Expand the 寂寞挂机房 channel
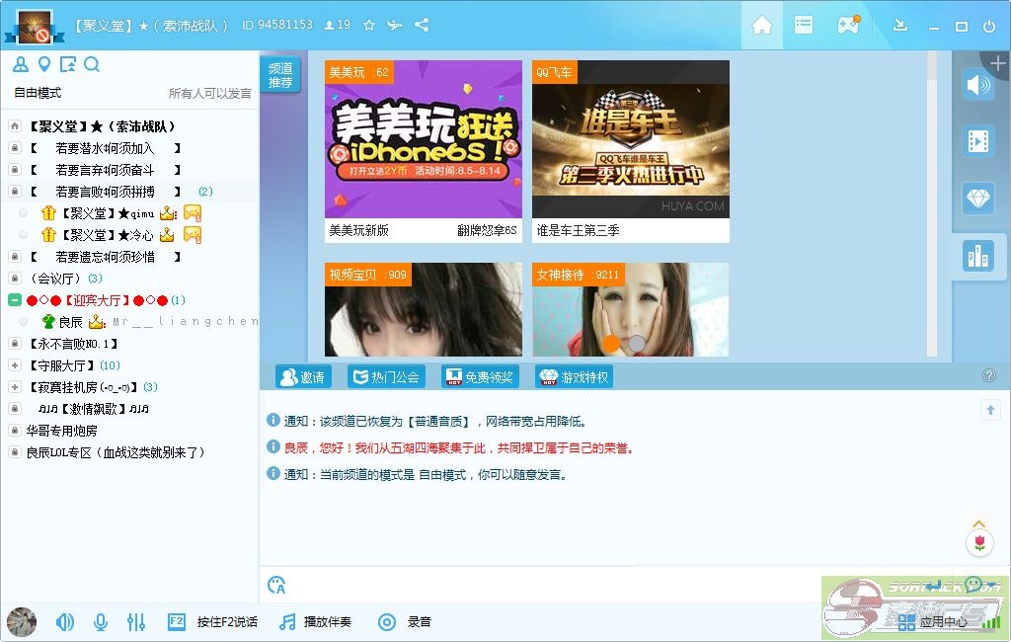 point(15,387)
